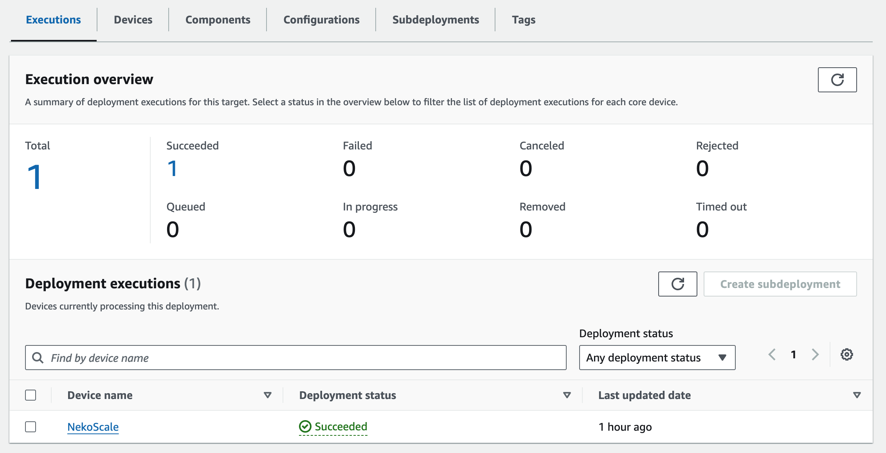The image size is (886, 453).
Task: Click the Create subdeployment button
Action: pos(780,284)
